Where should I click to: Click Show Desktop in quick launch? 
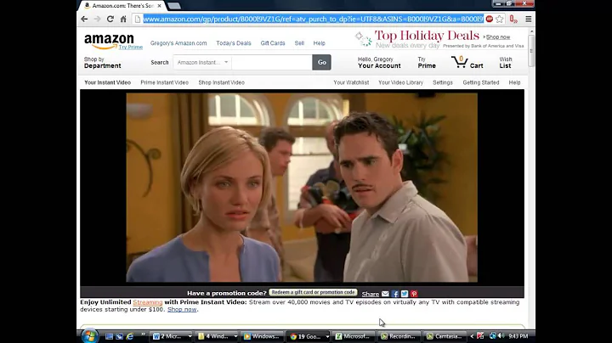(x=110, y=336)
